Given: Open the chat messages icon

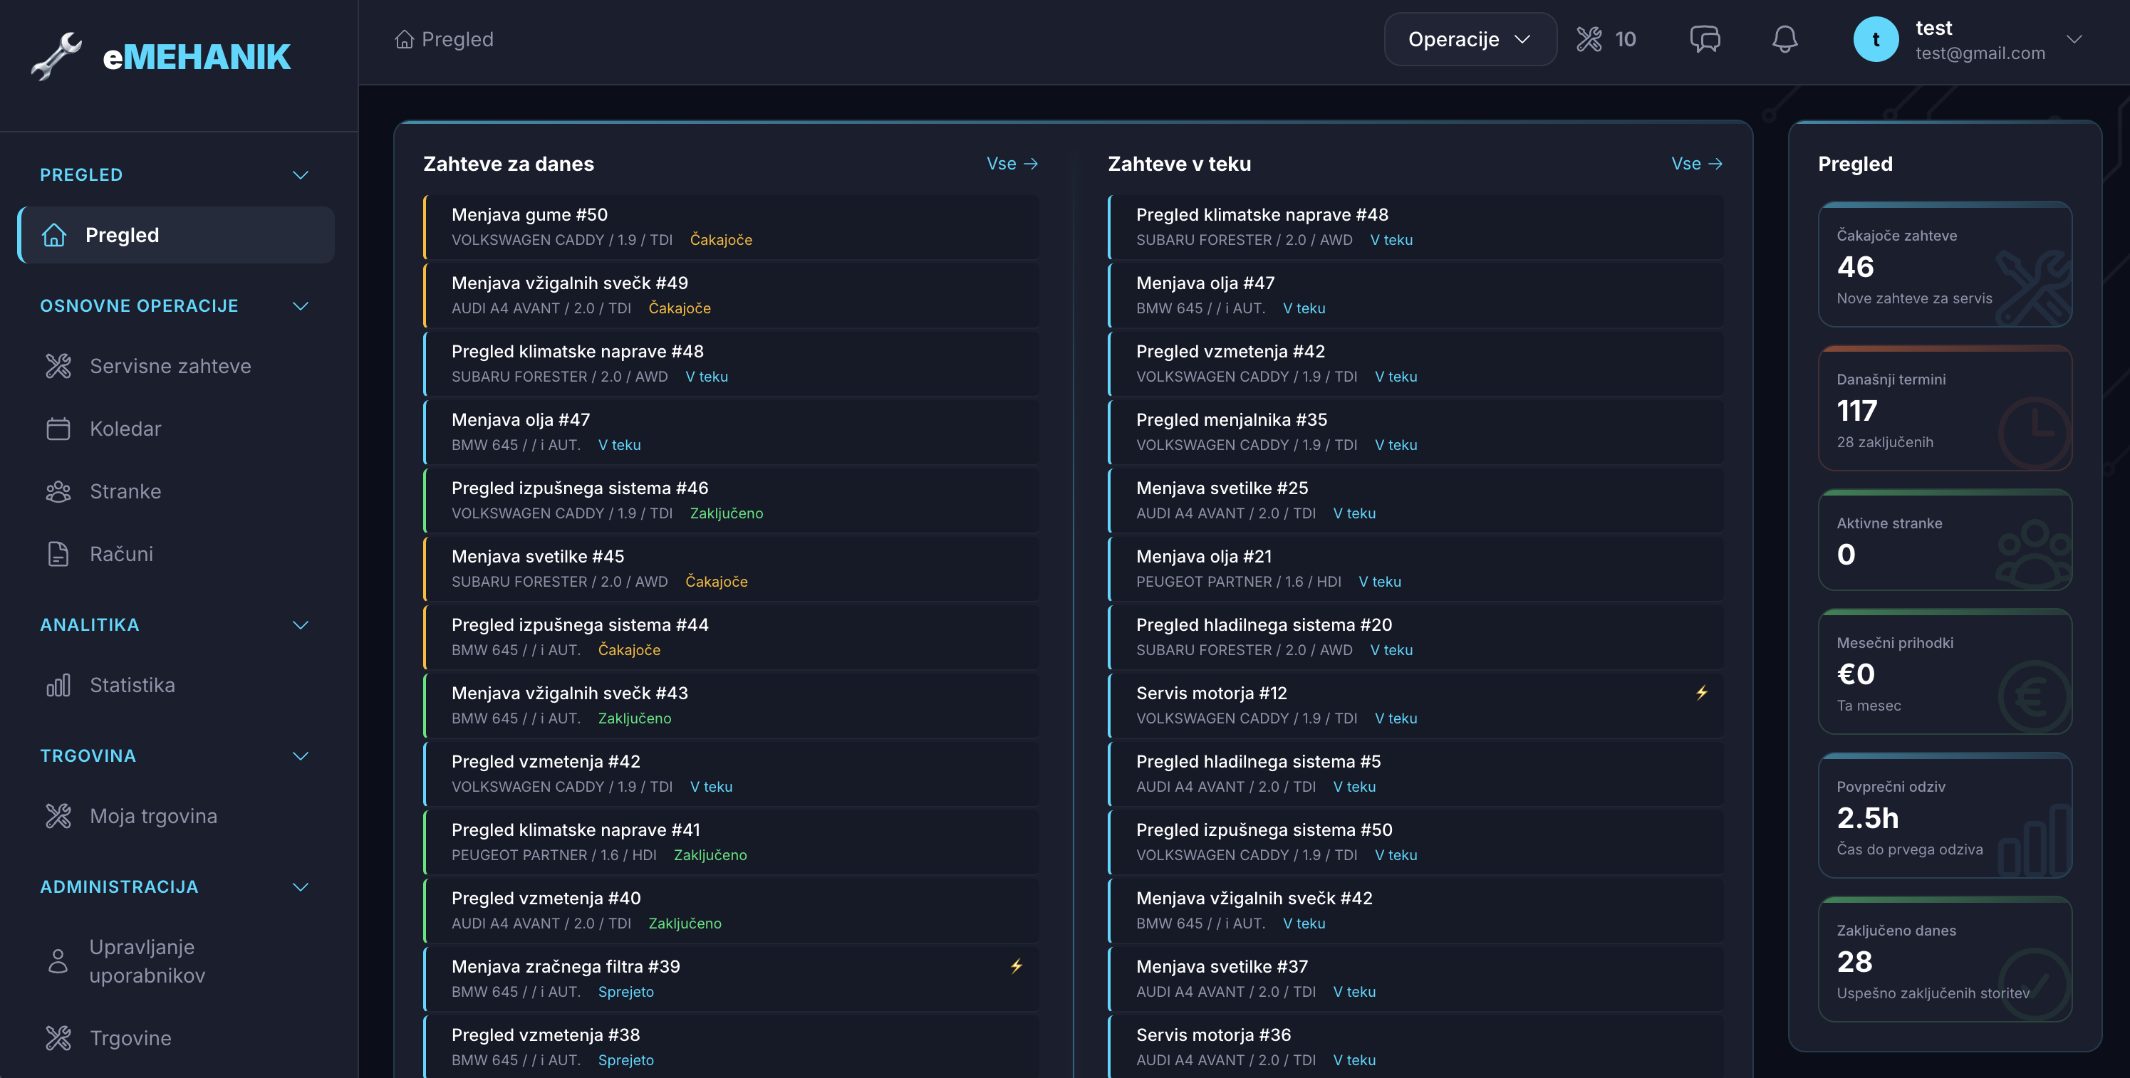Looking at the screenshot, I should click(x=1705, y=38).
